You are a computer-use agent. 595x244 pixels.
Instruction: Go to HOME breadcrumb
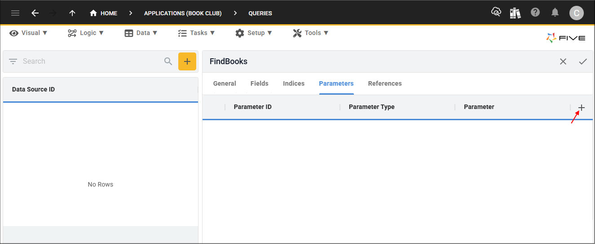click(x=104, y=13)
